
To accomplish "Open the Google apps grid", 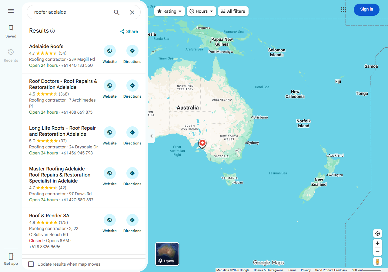I will [x=343, y=10].
